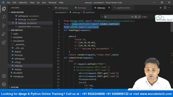173x97 pixels.
Task: Toggle Match Whole Word in find widget
Action: click(136, 17)
